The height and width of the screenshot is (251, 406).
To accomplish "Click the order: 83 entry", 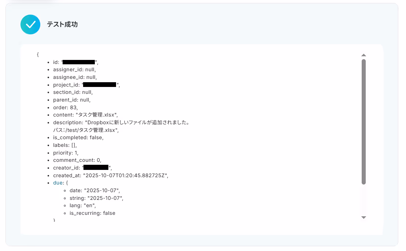I will 66,107.
